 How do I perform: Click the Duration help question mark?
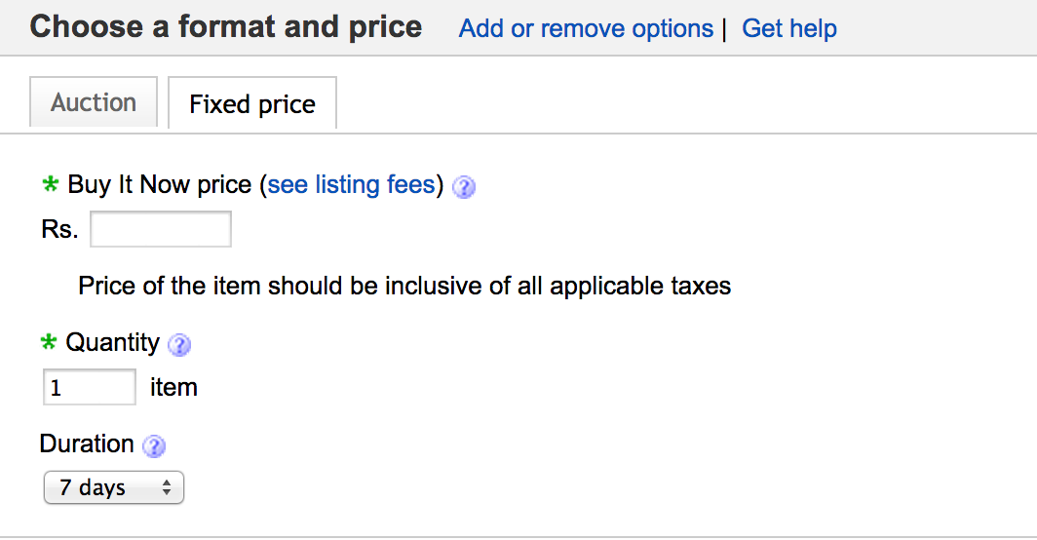[x=154, y=446]
